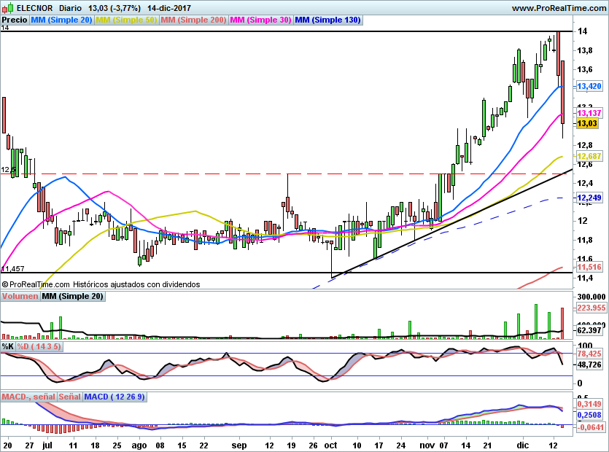Click the 13,137 magenta average price tag
The height and width of the screenshot is (452, 609).
tap(589, 113)
